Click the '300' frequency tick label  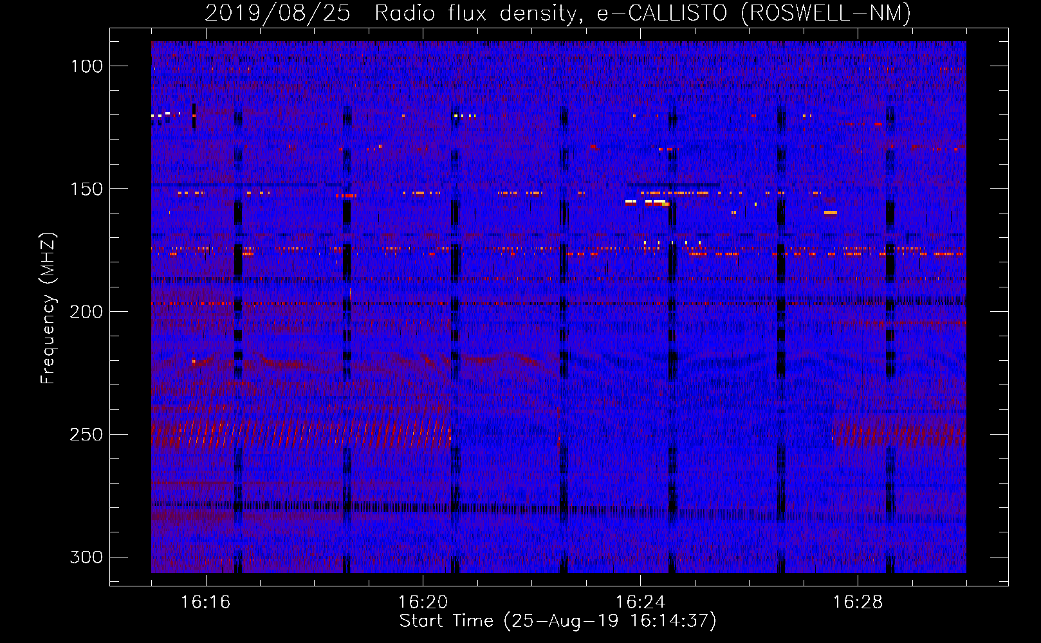tap(86, 557)
